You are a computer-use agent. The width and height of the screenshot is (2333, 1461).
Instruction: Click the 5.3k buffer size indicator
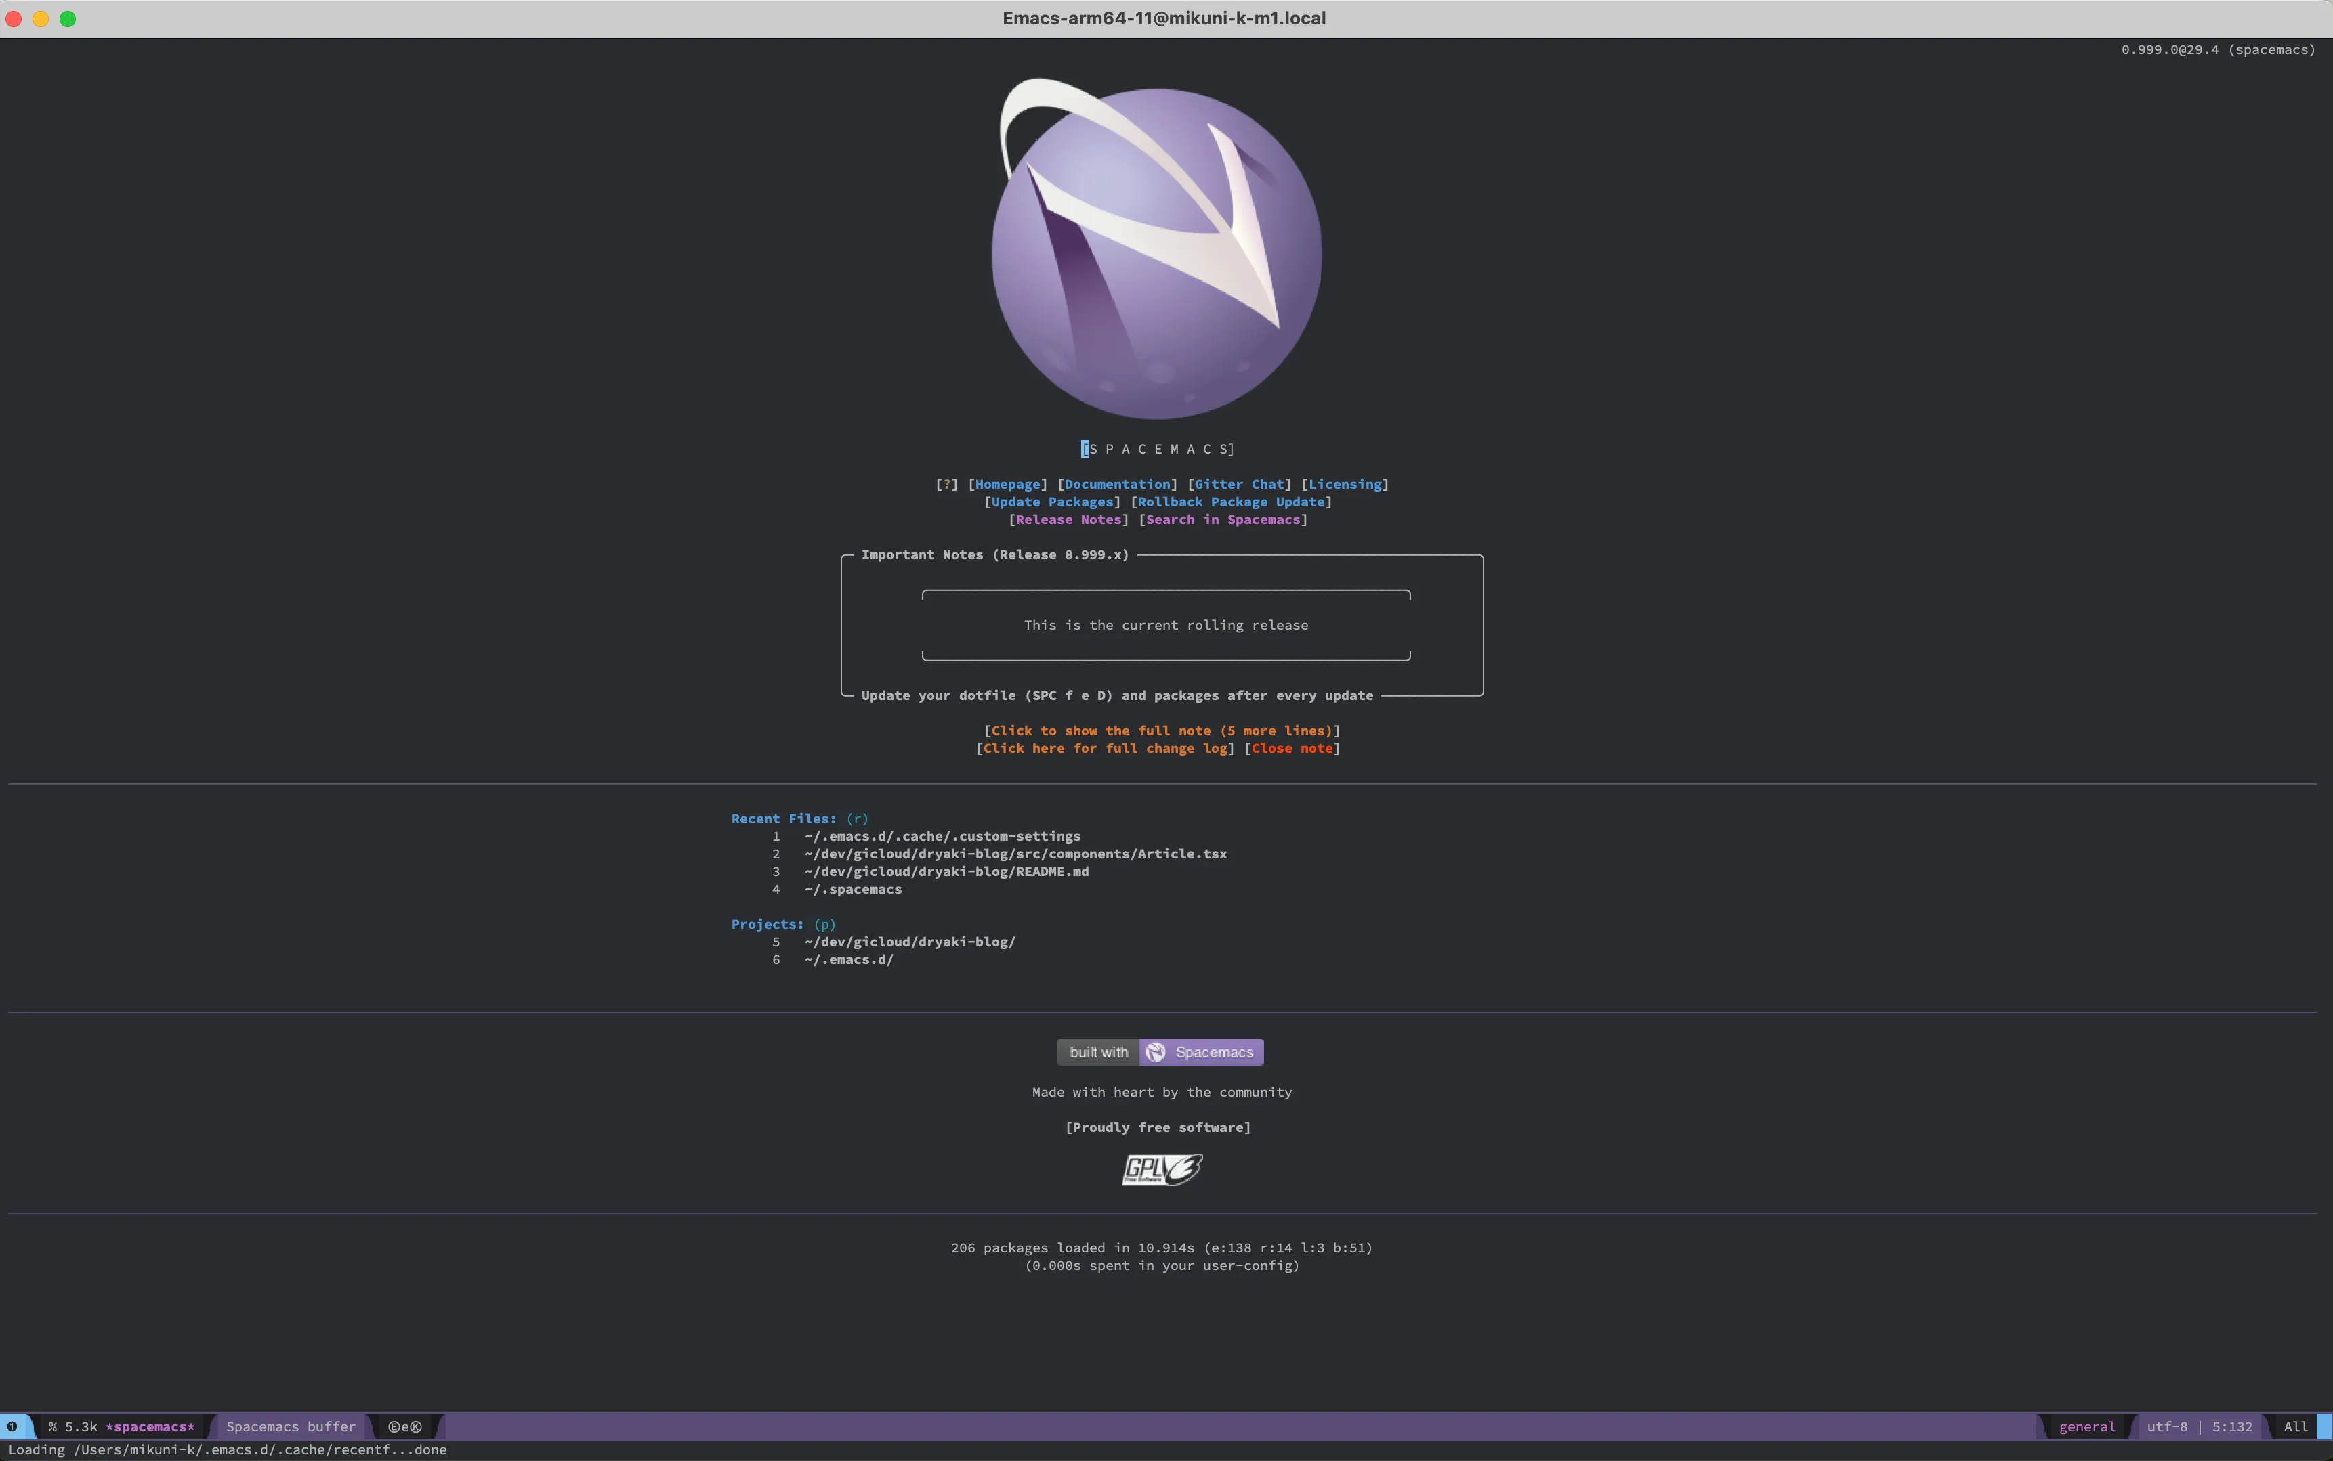82,1426
